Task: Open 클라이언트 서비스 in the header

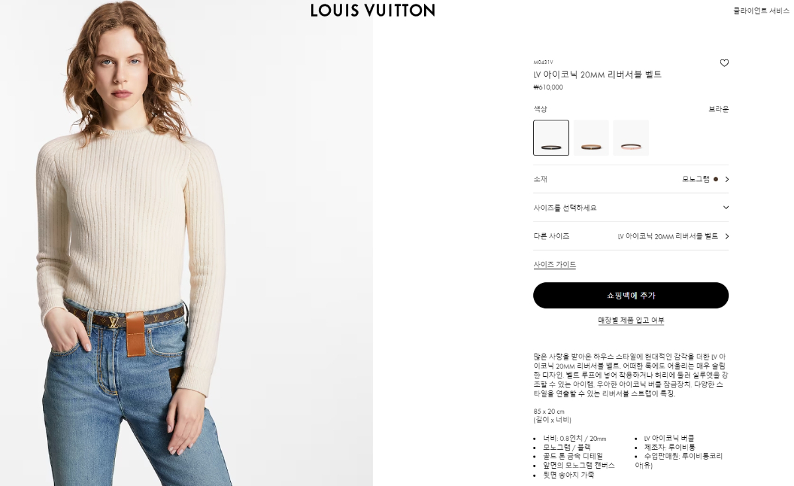Action: click(x=761, y=11)
